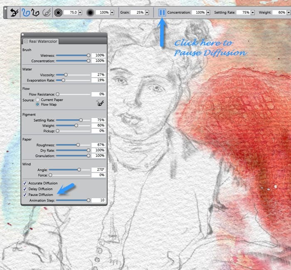Click the panel's Settling Rate slider handle

tap(81, 120)
